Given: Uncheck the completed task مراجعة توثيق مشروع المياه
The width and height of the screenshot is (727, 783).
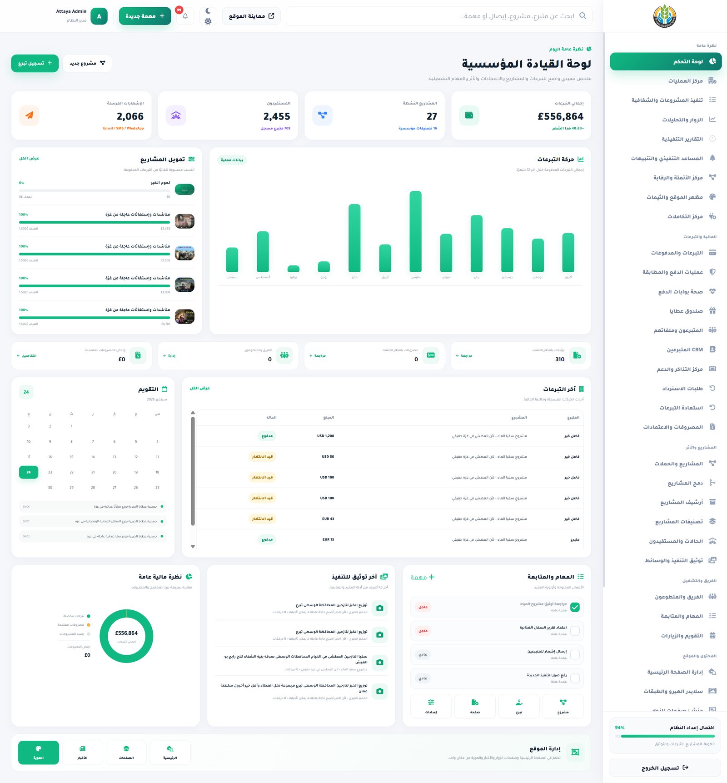Looking at the screenshot, I should tap(575, 607).
